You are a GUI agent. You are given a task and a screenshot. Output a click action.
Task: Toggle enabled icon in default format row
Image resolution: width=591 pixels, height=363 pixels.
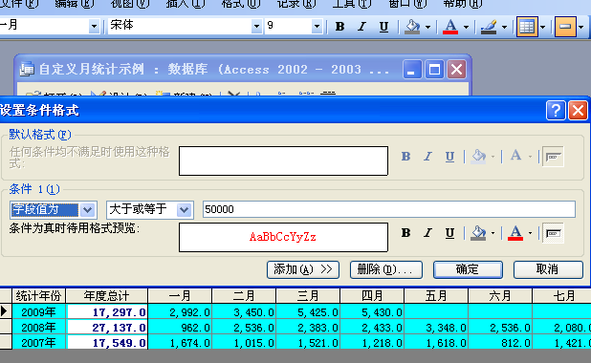tap(553, 157)
